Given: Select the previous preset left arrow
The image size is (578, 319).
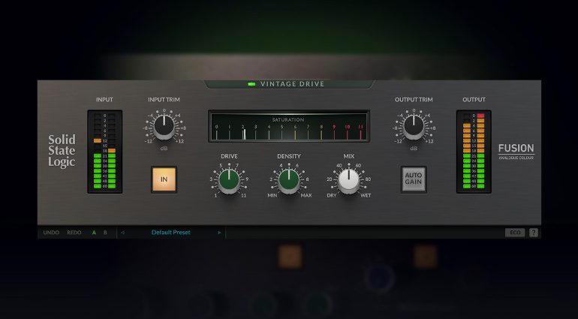Looking at the screenshot, I should tap(122, 233).
